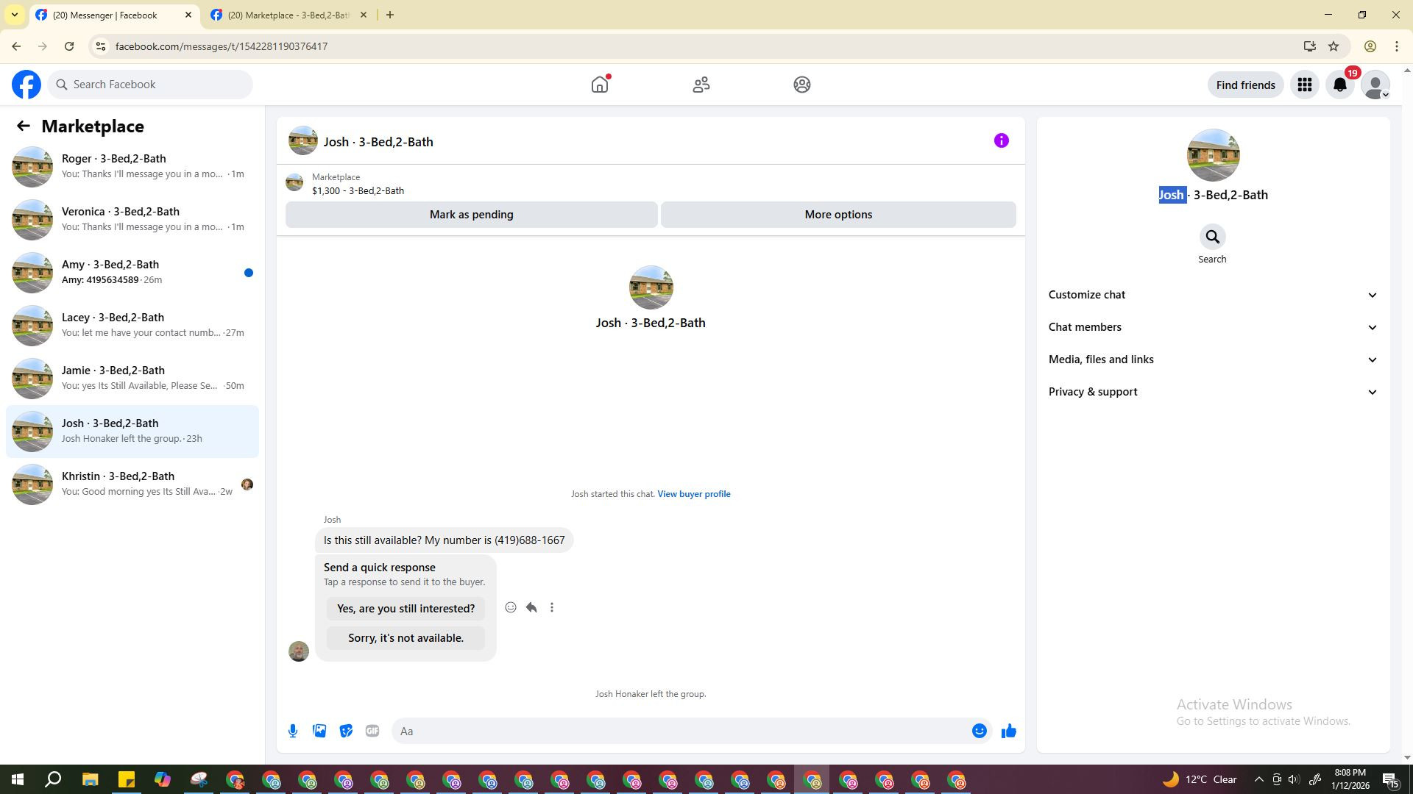Open the three-dot message options menu
This screenshot has width=1413, height=794.
click(552, 607)
